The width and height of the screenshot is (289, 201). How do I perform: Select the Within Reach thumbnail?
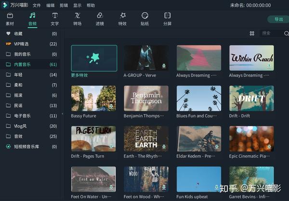pyautogui.click(x=251, y=58)
